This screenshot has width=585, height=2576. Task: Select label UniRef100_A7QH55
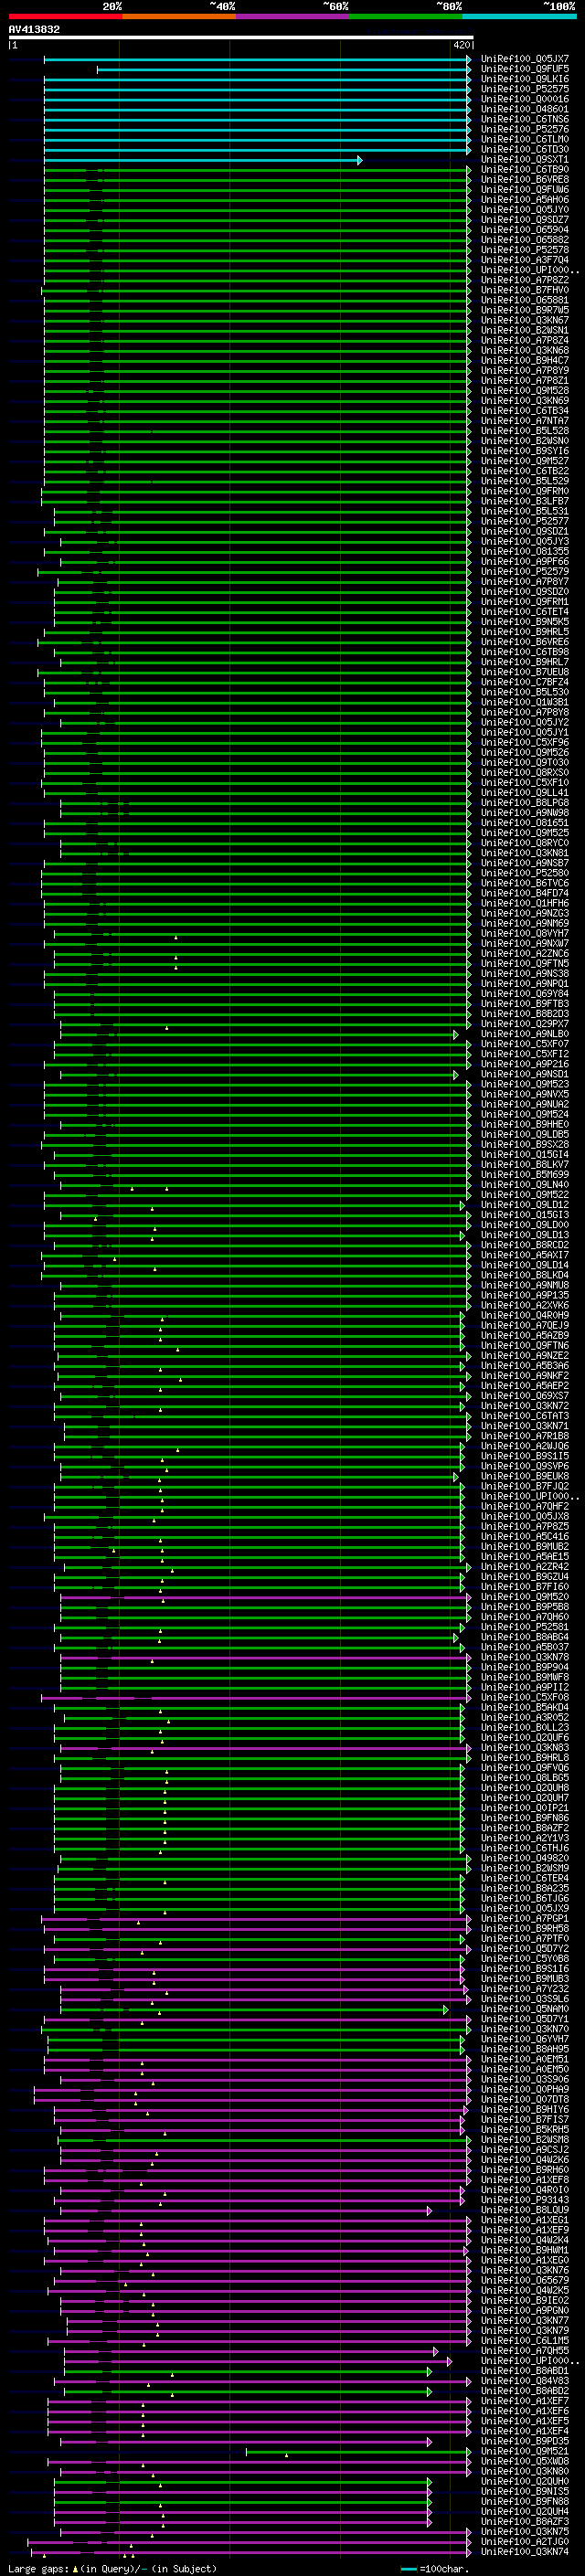tap(524, 2350)
